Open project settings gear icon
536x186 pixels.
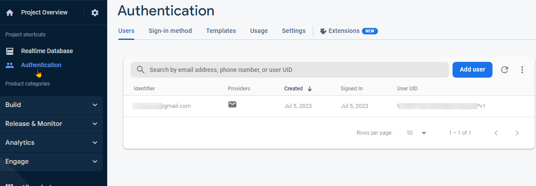(x=95, y=13)
